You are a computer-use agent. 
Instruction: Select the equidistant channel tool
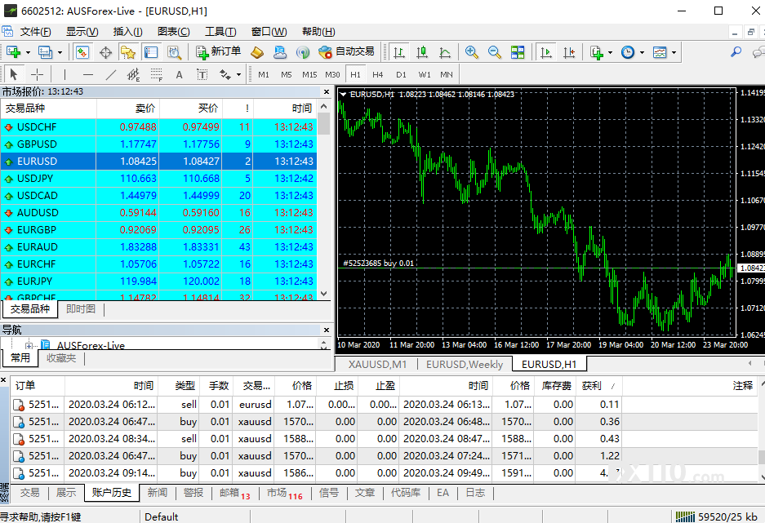coord(133,74)
